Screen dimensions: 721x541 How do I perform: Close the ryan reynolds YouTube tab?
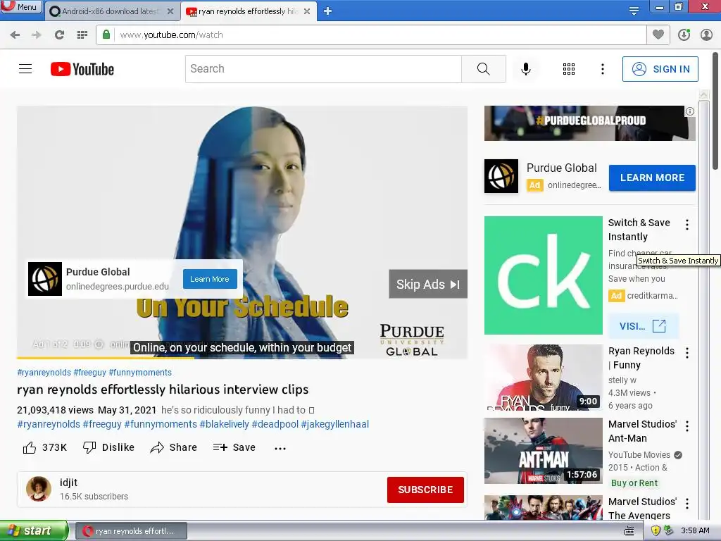(x=307, y=11)
